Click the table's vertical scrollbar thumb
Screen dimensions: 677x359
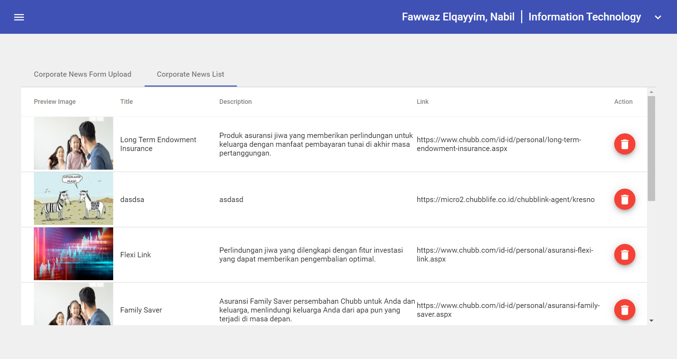(651, 148)
